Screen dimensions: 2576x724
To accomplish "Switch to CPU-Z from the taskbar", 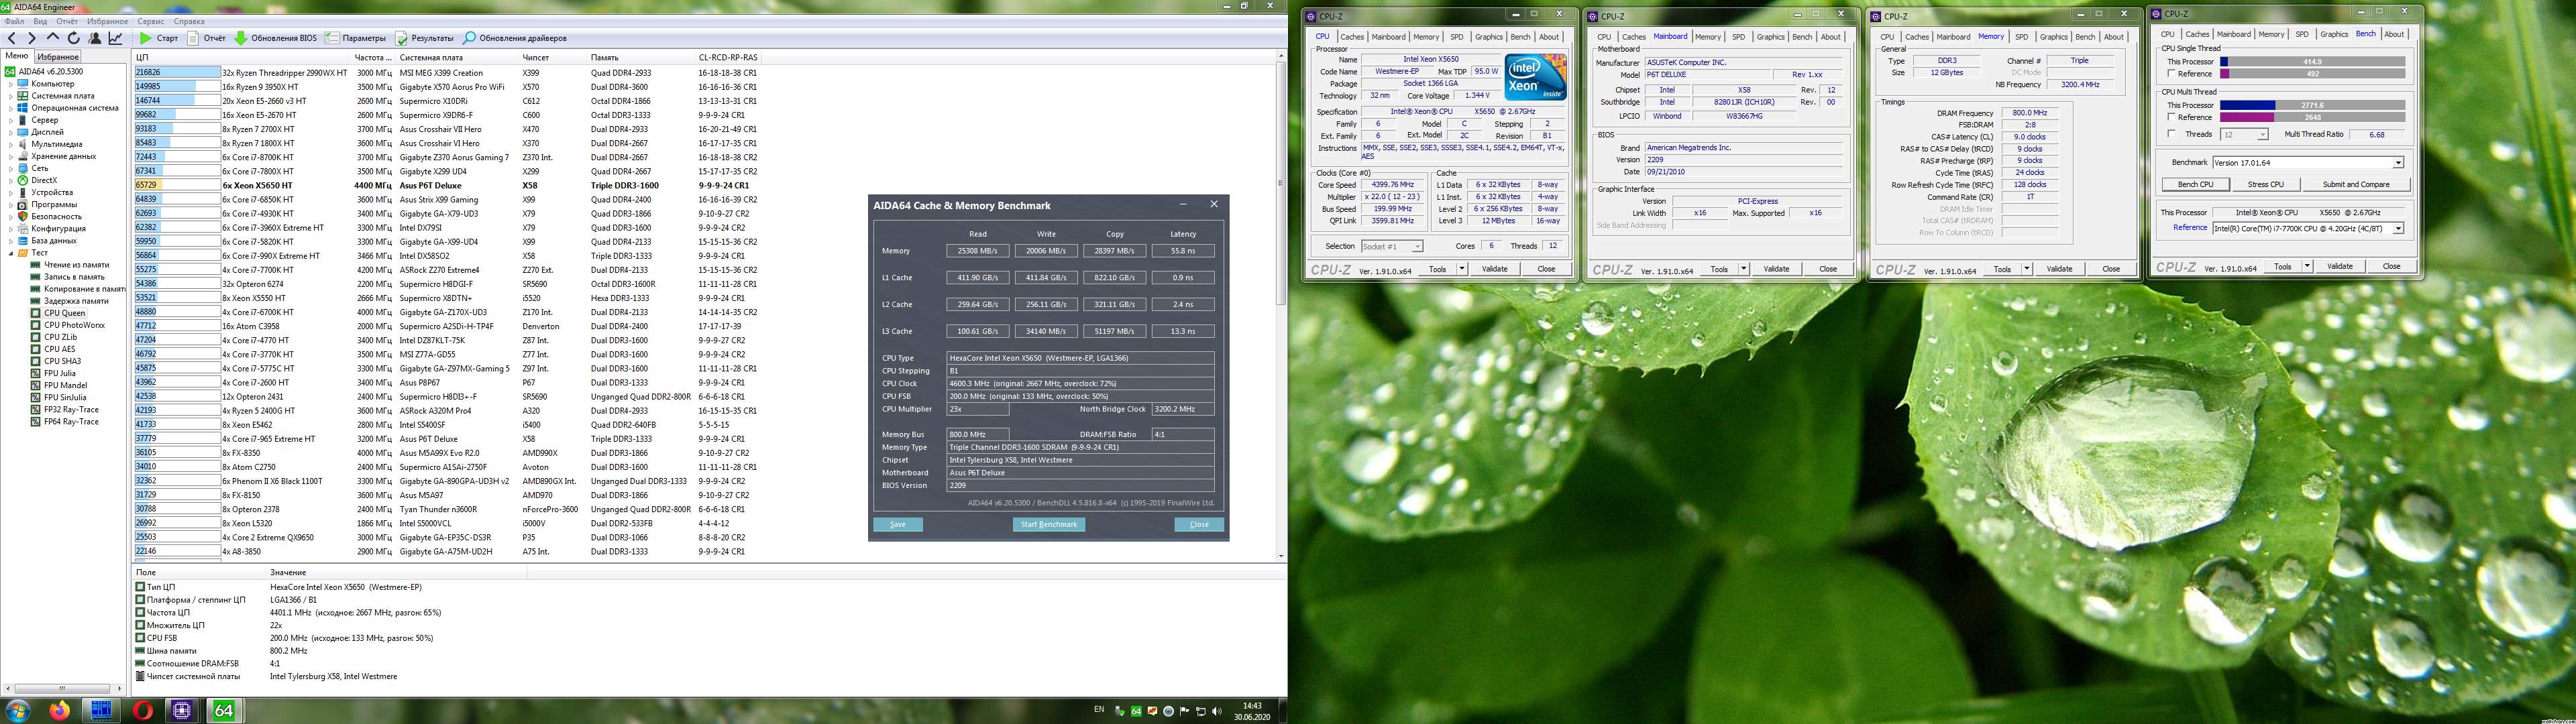I will coord(182,711).
